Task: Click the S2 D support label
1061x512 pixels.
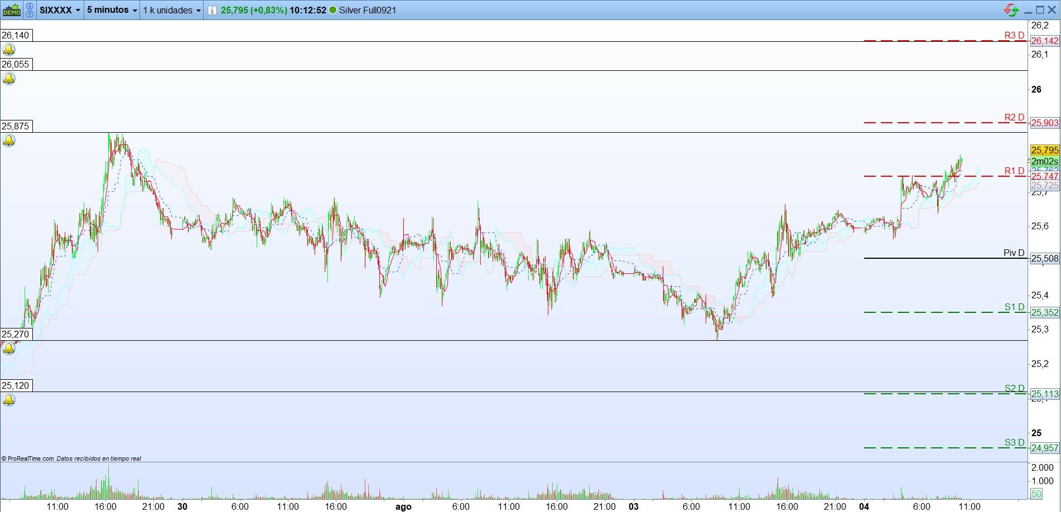Action: coord(1014,388)
